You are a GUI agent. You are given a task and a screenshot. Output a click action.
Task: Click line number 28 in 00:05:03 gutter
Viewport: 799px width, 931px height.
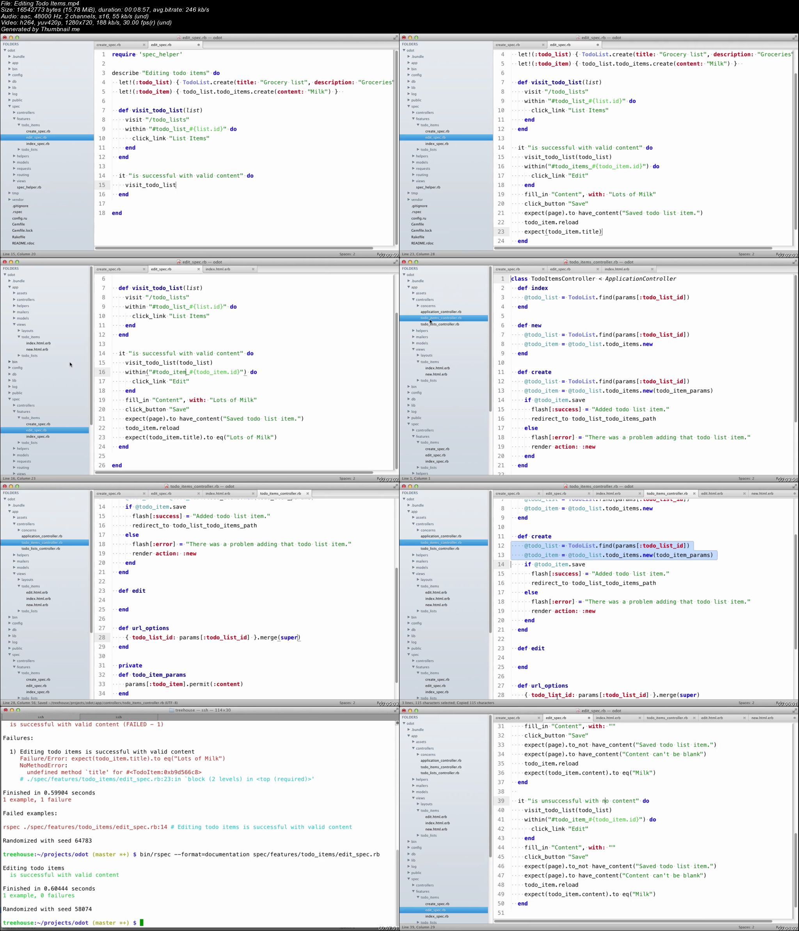[x=102, y=637]
